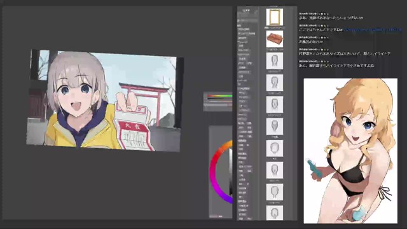Click the chat message 'お風呂のあれか'
Viewport: 407px width, 229px height.
pyautogui.click(x=311, y=41)
